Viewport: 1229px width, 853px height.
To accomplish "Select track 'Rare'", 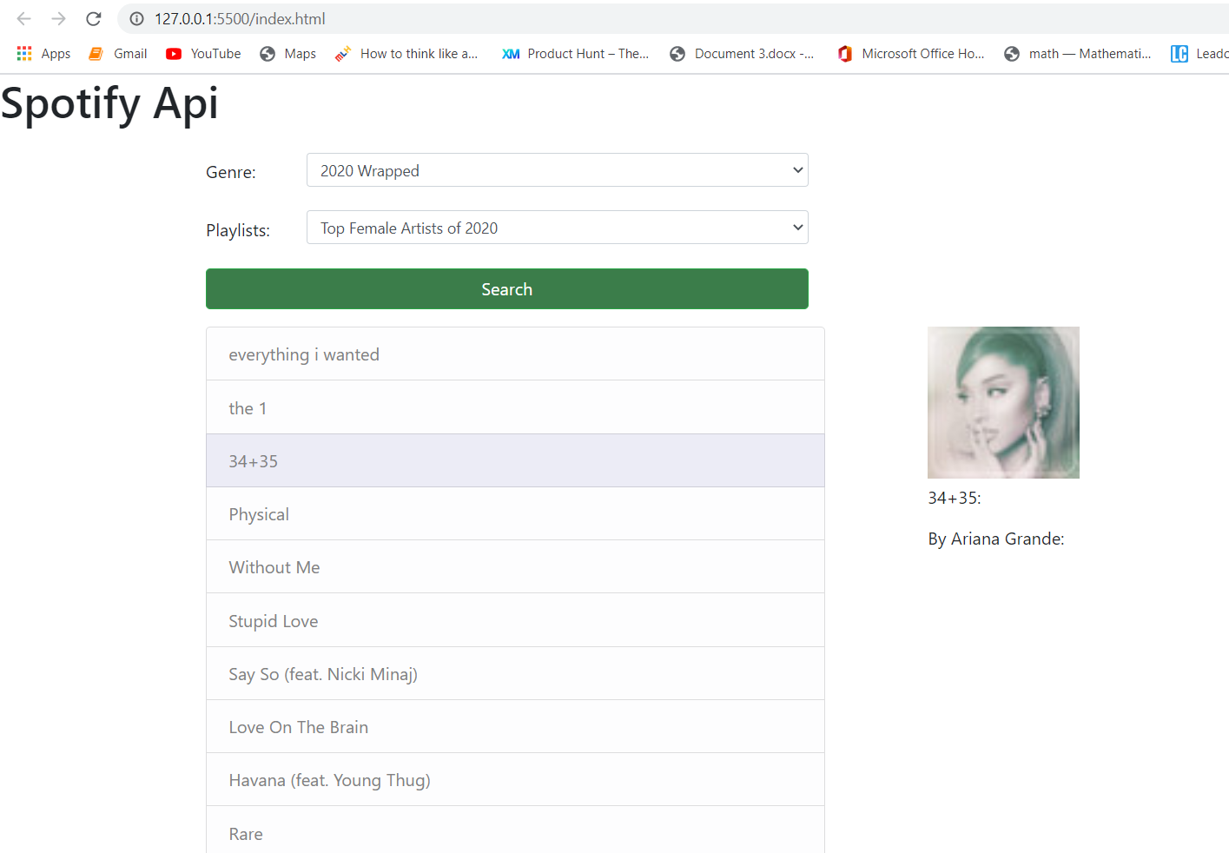I will coord(515,830).
